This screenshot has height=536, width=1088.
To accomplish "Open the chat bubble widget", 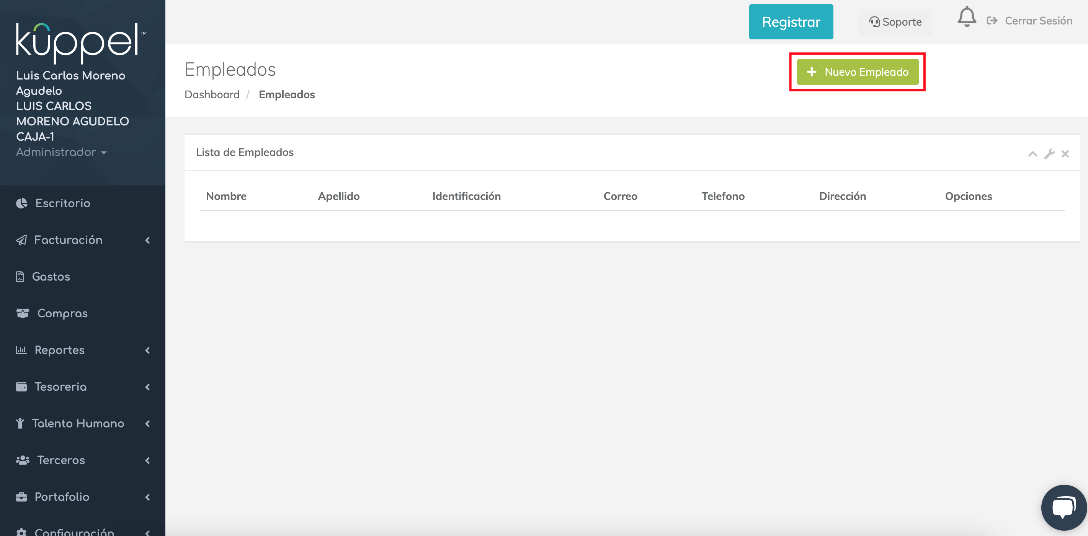I will pos(1063,507).
